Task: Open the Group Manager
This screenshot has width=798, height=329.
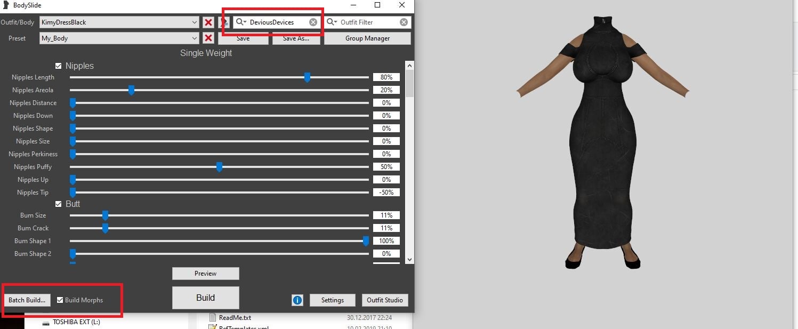Action: point(367,38)
